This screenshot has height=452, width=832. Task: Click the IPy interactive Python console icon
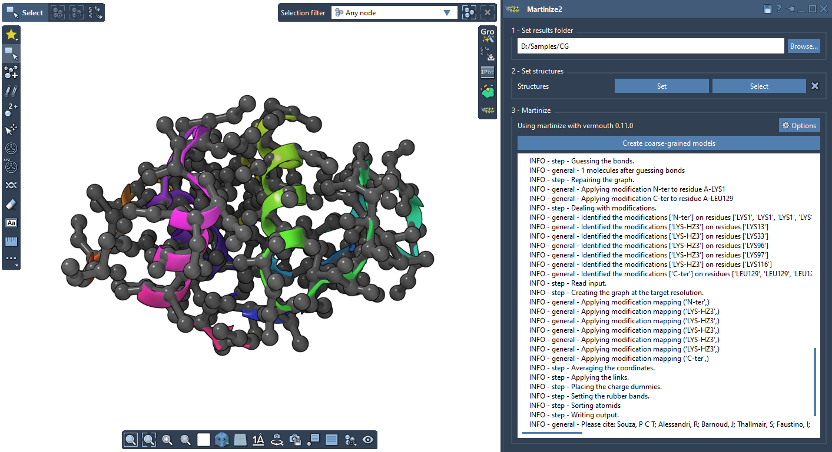pyautogui.click(x=487, y=72)
